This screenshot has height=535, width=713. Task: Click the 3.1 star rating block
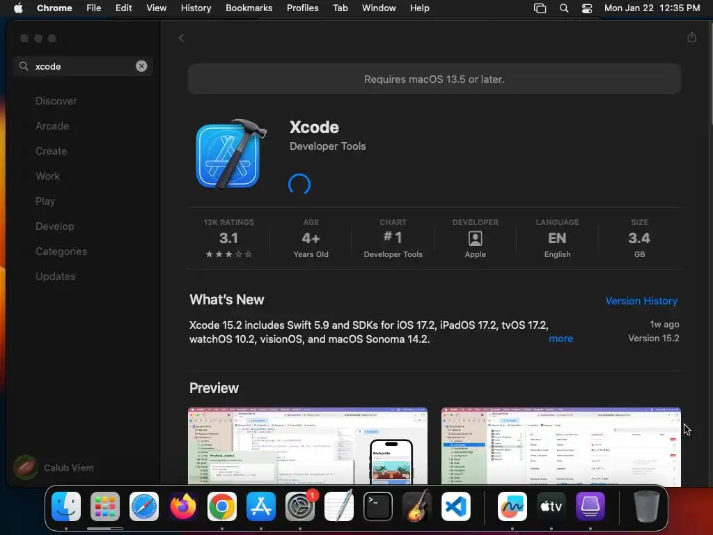coord(228,238)
